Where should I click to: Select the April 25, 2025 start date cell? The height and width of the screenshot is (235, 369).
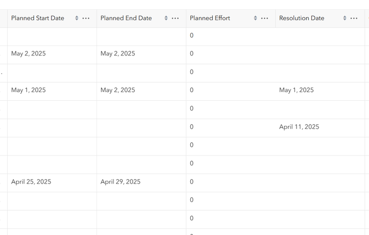point(31,182)
